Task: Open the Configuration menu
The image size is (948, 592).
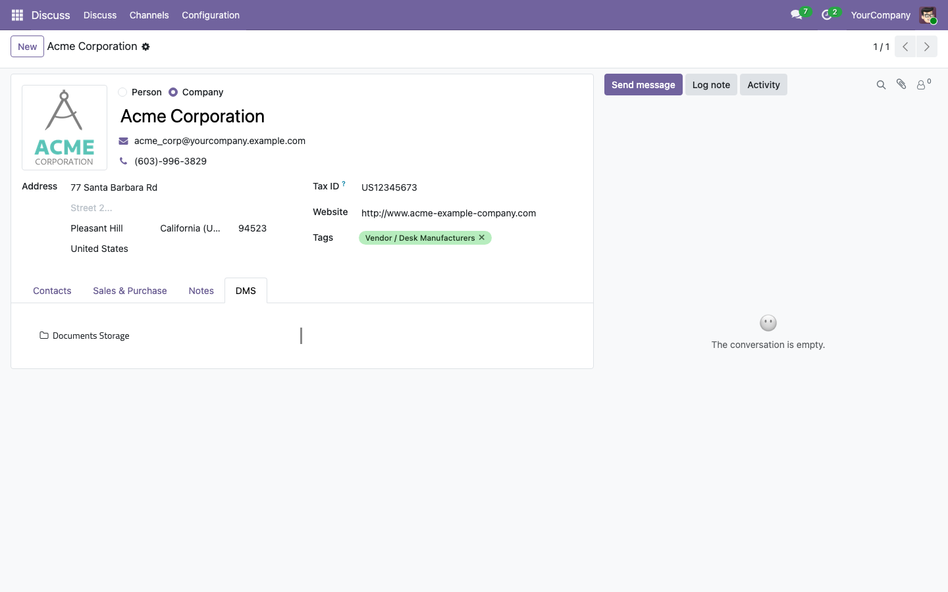Action: click(x=211, y=15)
